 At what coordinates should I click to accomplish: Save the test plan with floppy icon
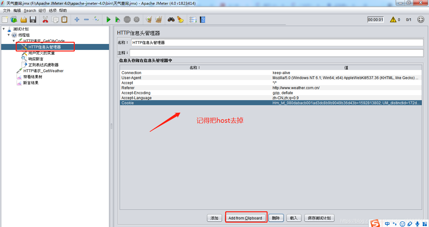pos(33,19)
